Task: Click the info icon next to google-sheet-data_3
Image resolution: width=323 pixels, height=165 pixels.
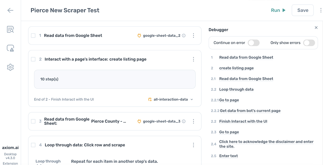Action: click(184, 121)
